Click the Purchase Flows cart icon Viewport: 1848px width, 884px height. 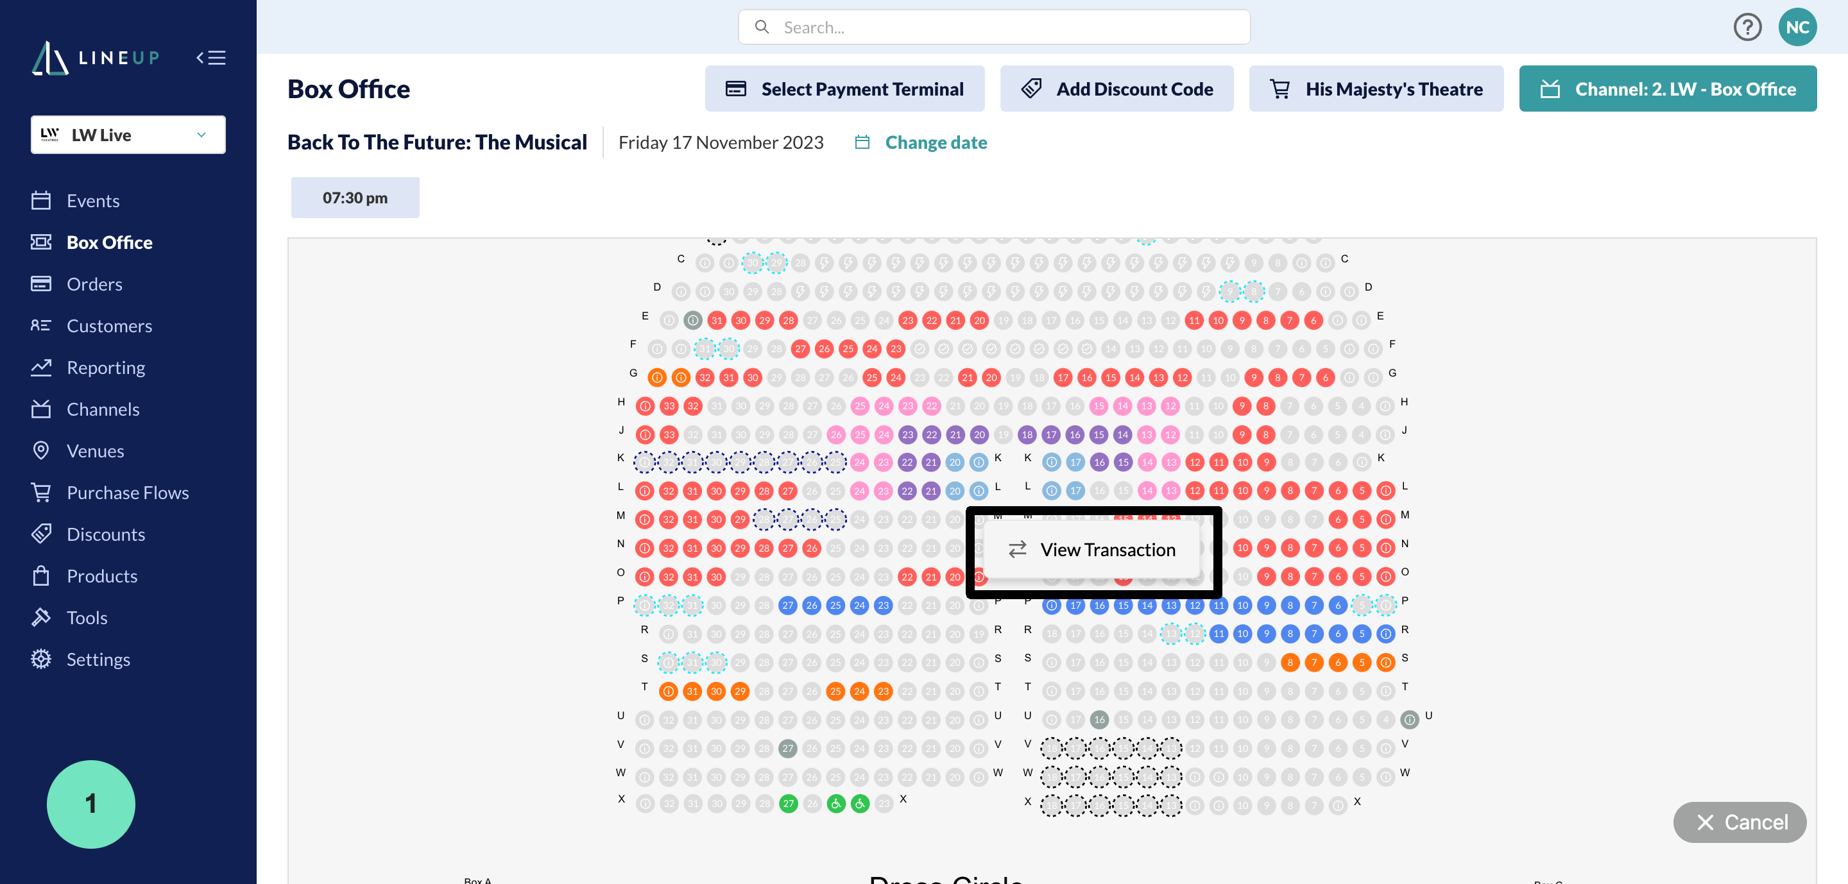tap(41, 492)
